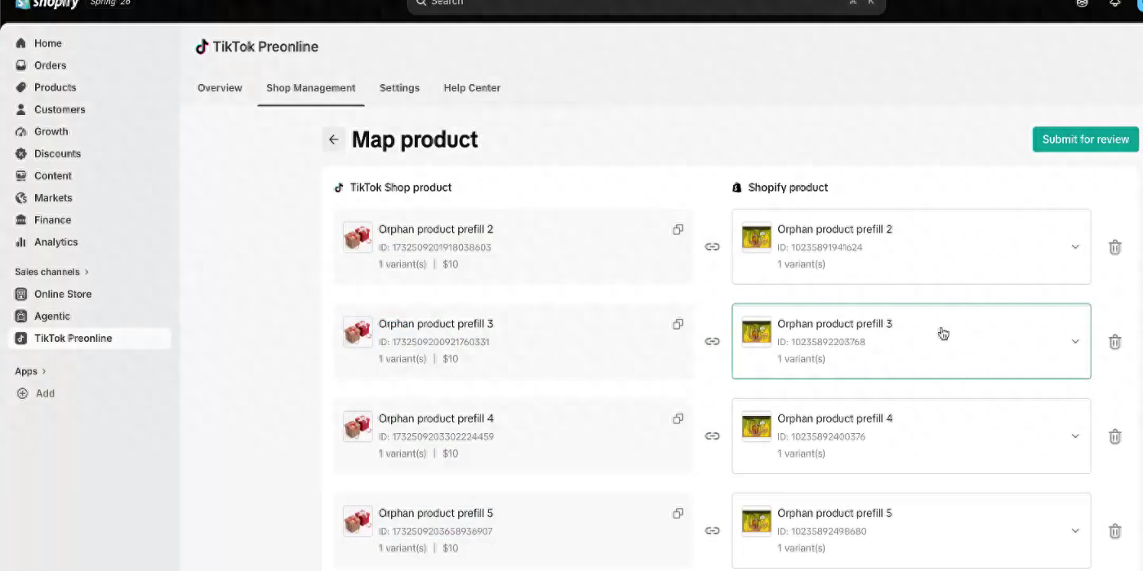Expand the Sales channels section
Image resolution: width=1143 pixels, height=571 pixels.
coord(52,272)
